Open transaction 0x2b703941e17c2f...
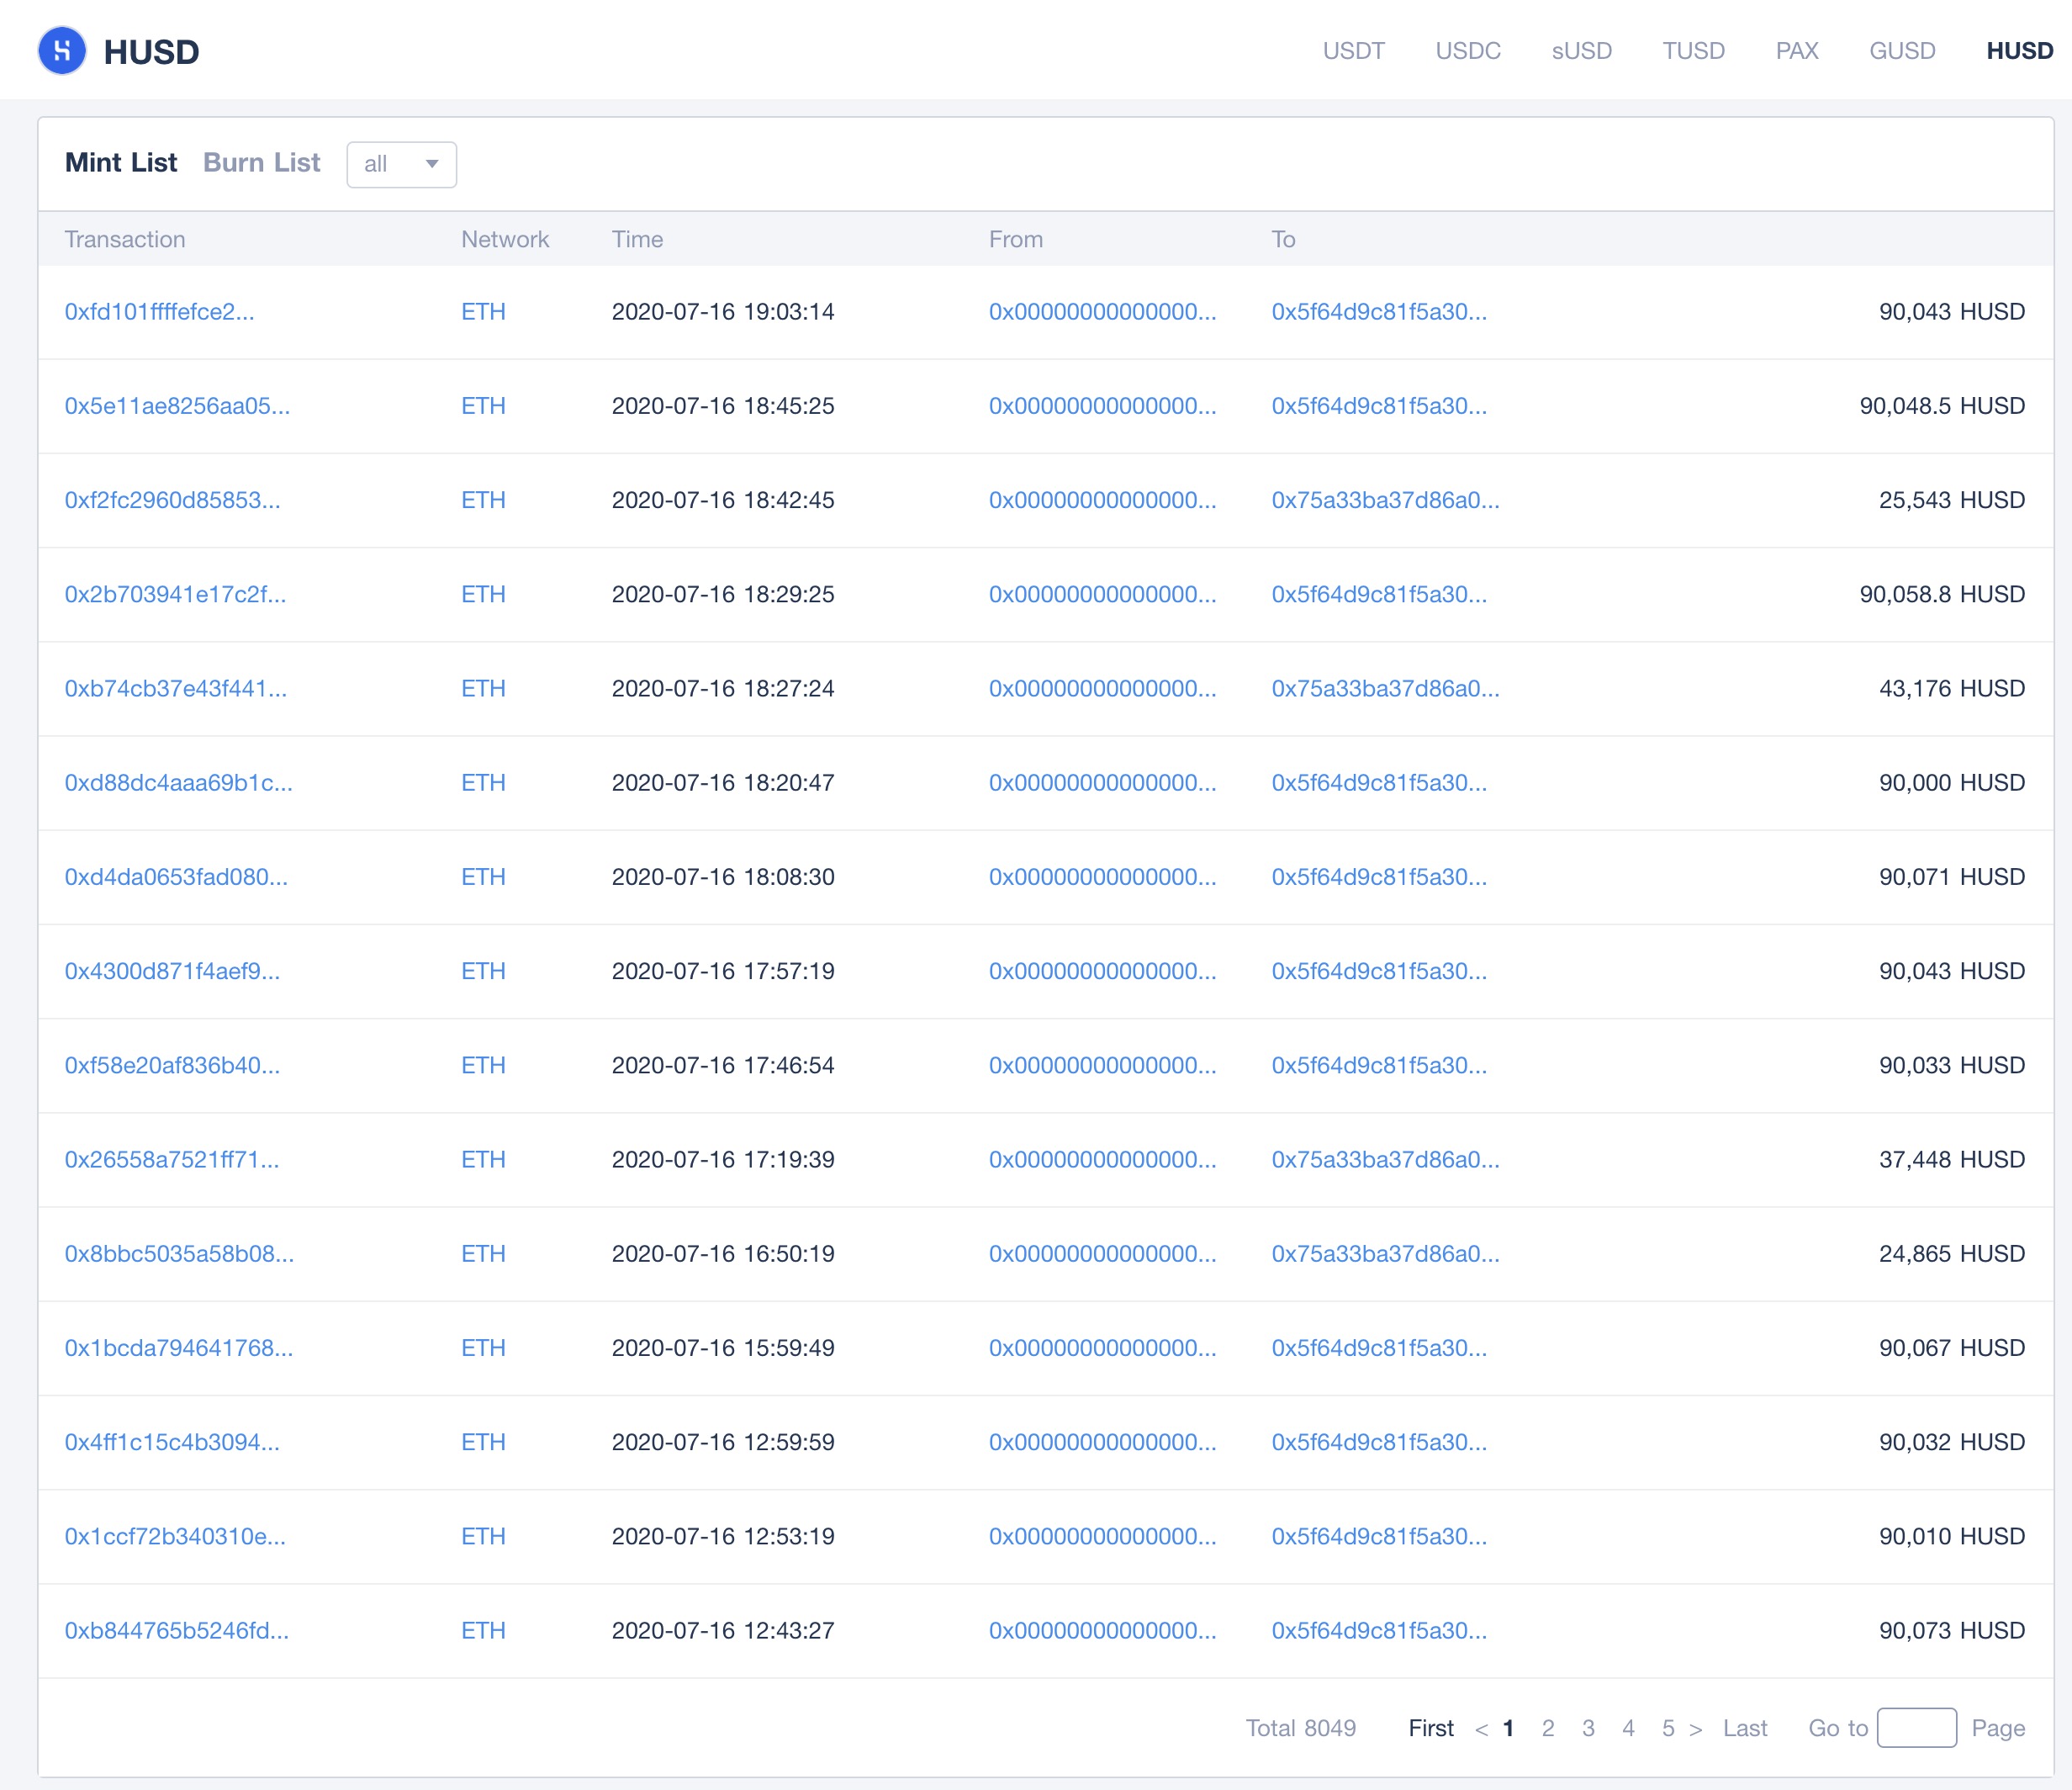The image size is (2072, 1790). pyautogui.click(x=175, y=595)
